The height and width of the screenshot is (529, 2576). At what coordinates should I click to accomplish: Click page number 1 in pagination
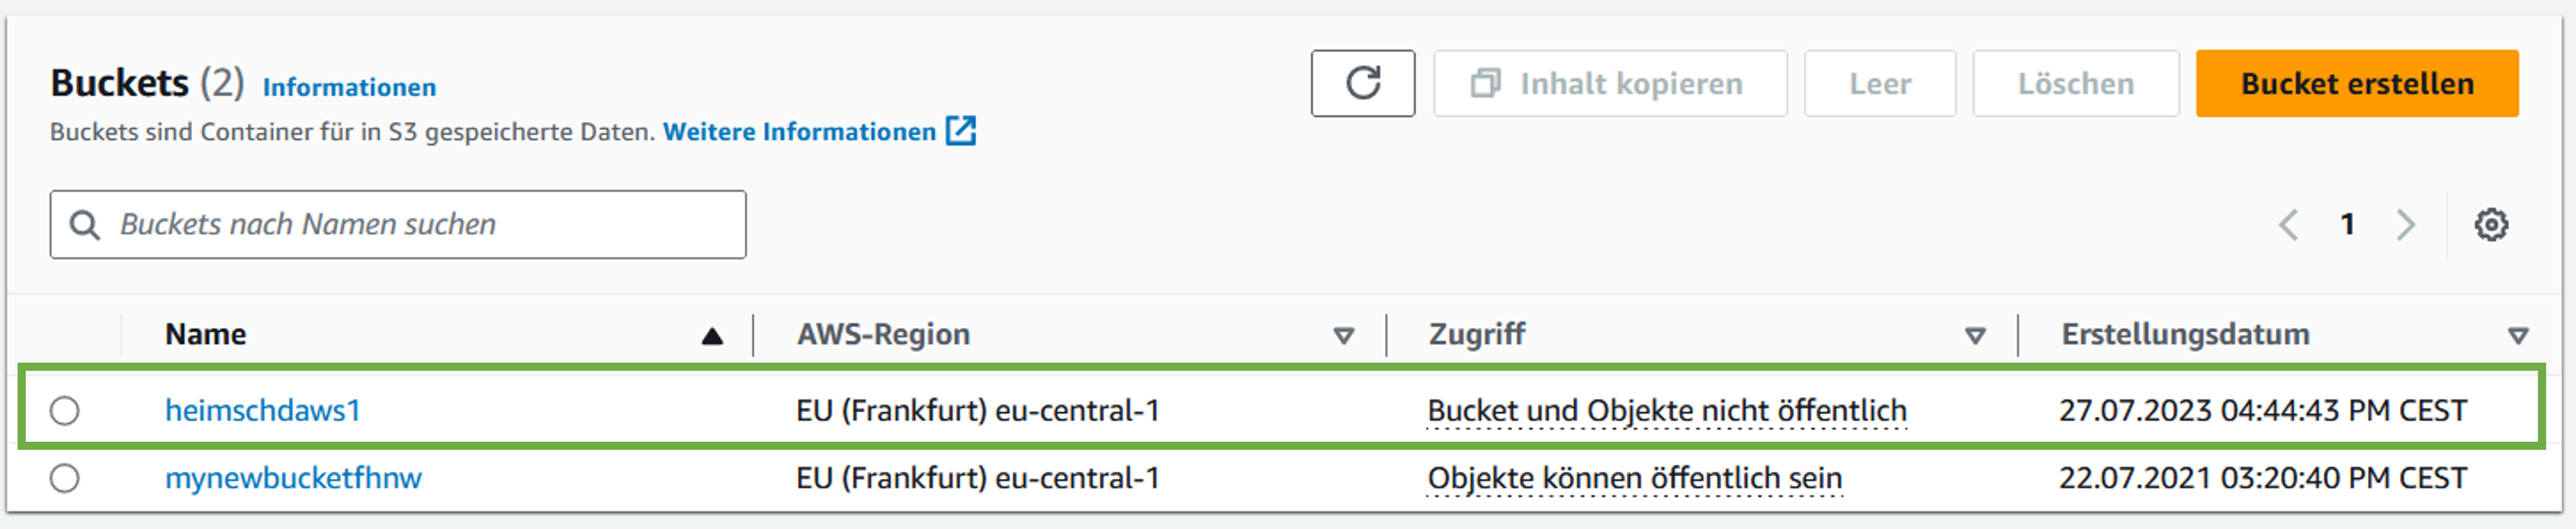2347,224
